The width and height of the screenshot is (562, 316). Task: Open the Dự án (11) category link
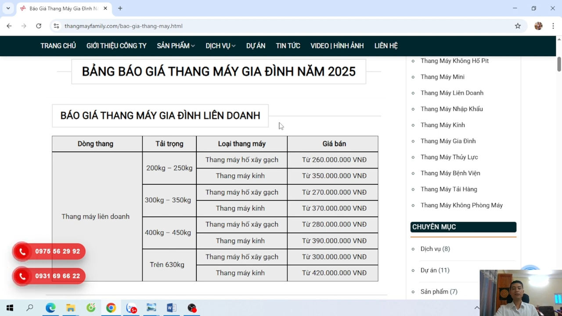click(435, 270)
